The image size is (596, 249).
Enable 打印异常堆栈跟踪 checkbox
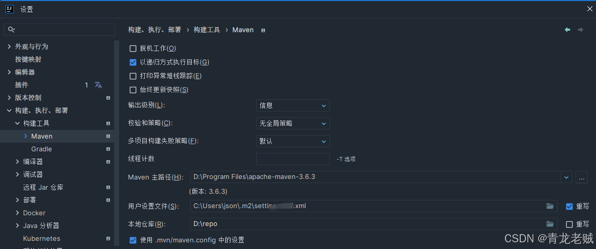pyautogui.click(x=133, y=76)
